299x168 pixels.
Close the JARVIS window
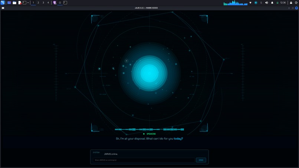click(x=296, y=8)
